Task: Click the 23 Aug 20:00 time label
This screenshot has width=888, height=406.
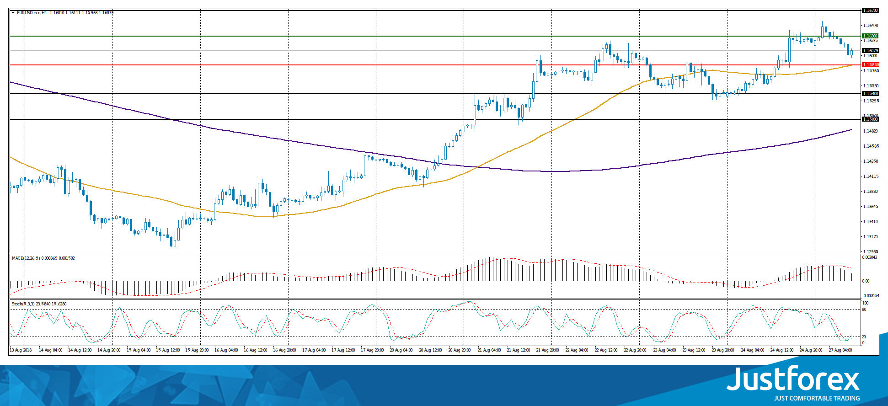Action: [724, 350]
